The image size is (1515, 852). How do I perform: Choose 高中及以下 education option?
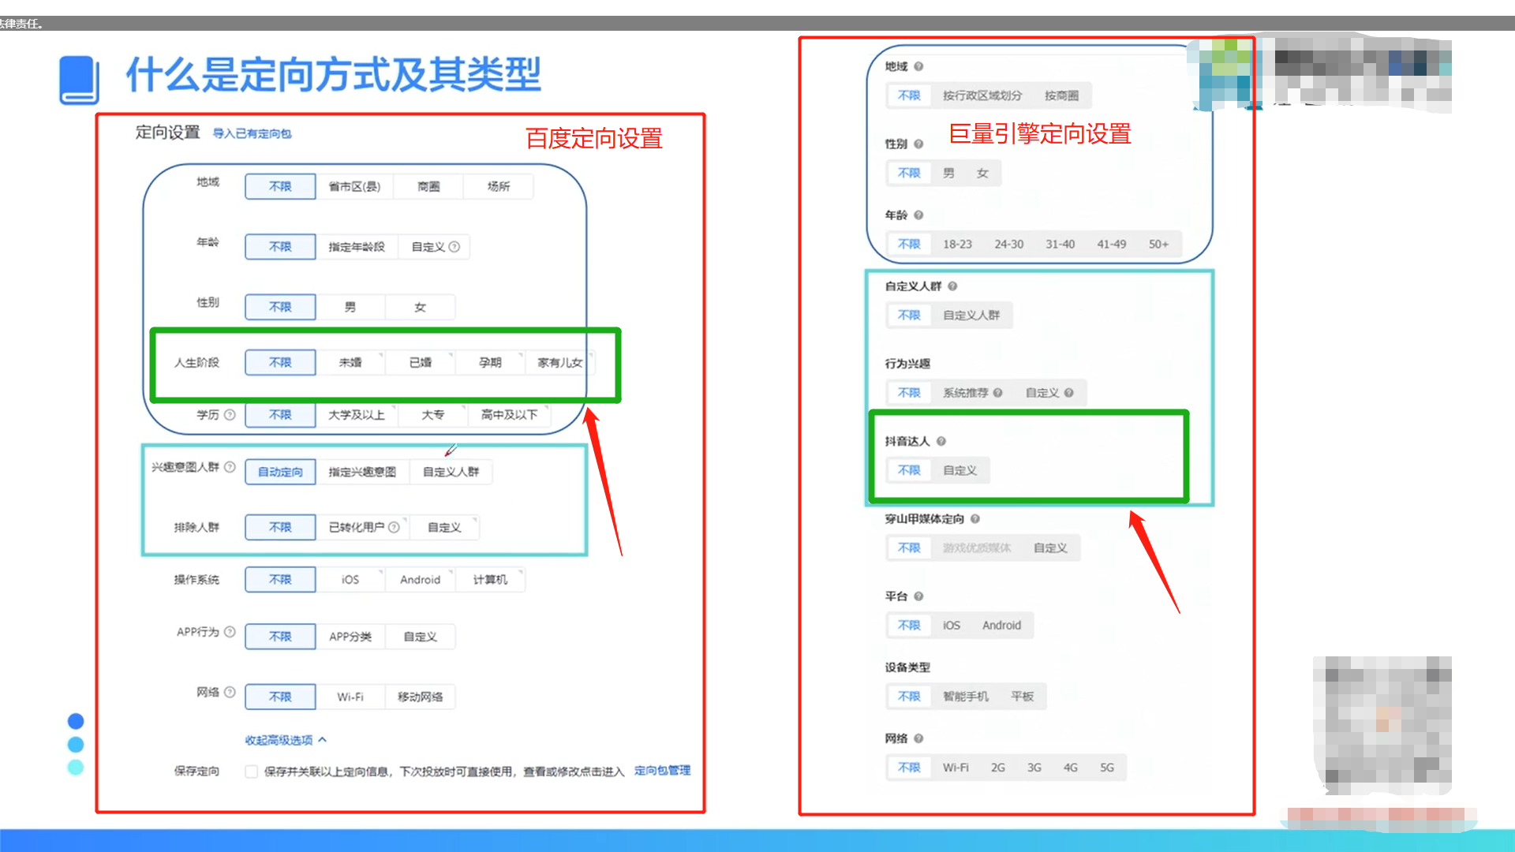click(x=509, y=415)
